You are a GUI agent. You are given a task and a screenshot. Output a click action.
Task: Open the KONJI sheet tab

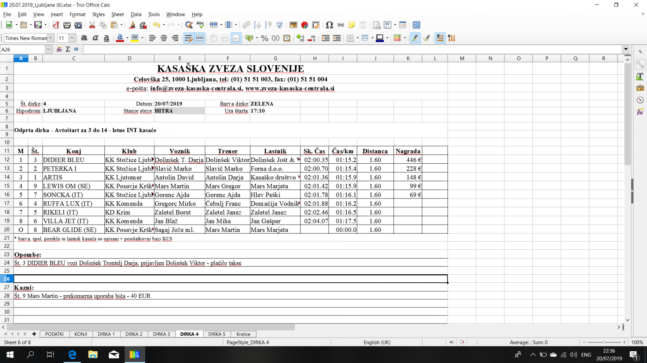click(81, 334)
